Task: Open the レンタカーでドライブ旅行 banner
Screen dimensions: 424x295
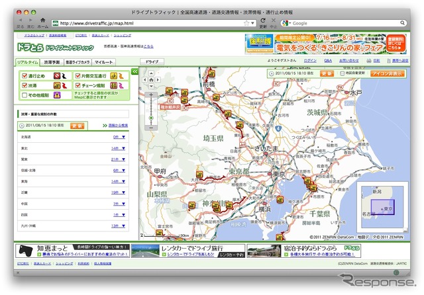Action: (188, 251)
